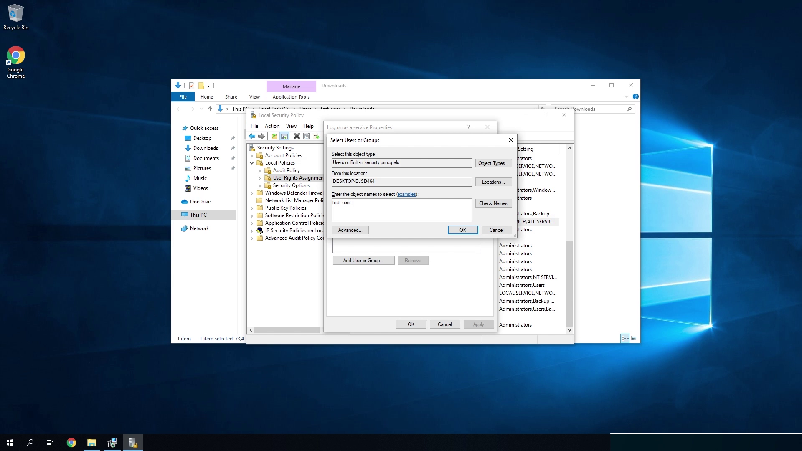Switch to the Share ribbon tab
802x451 pixels.
point(231,97)
